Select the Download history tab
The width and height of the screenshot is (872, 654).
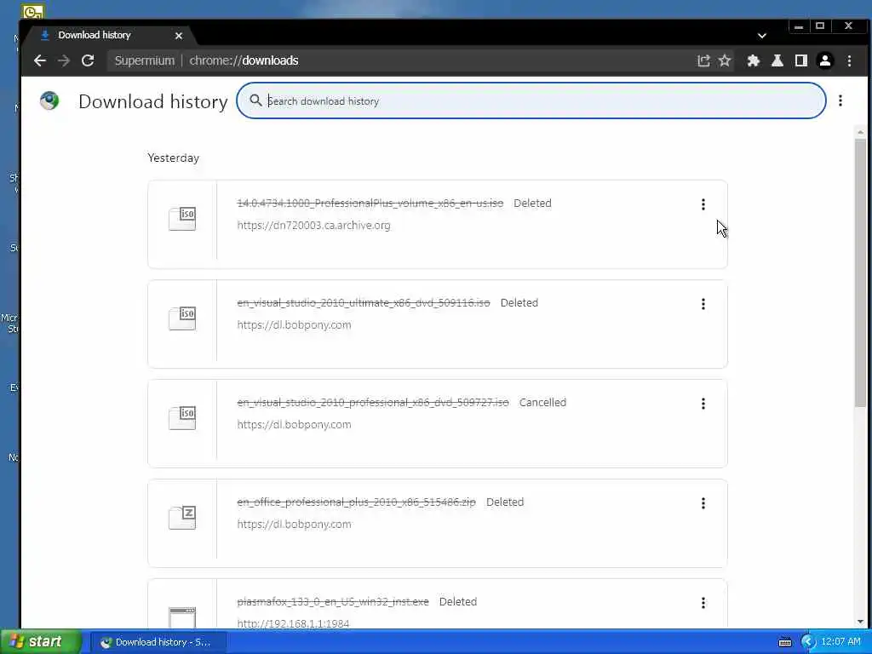[x=108, y=35]
